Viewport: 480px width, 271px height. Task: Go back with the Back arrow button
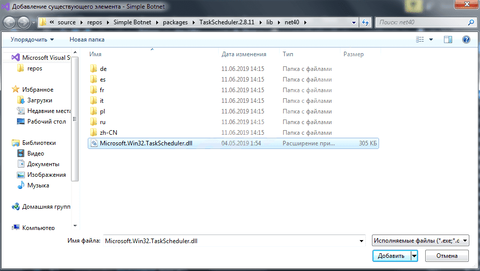(9, 23)
